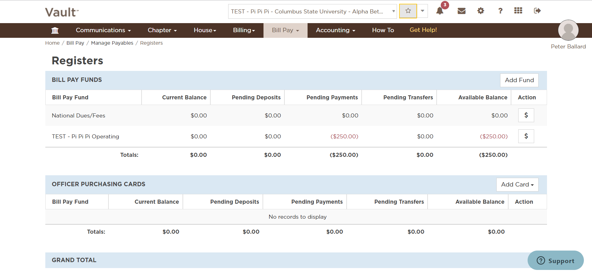Open the notifications bell icon
The width and height of the screenshot is (592, 274).
tap(439, 11)
